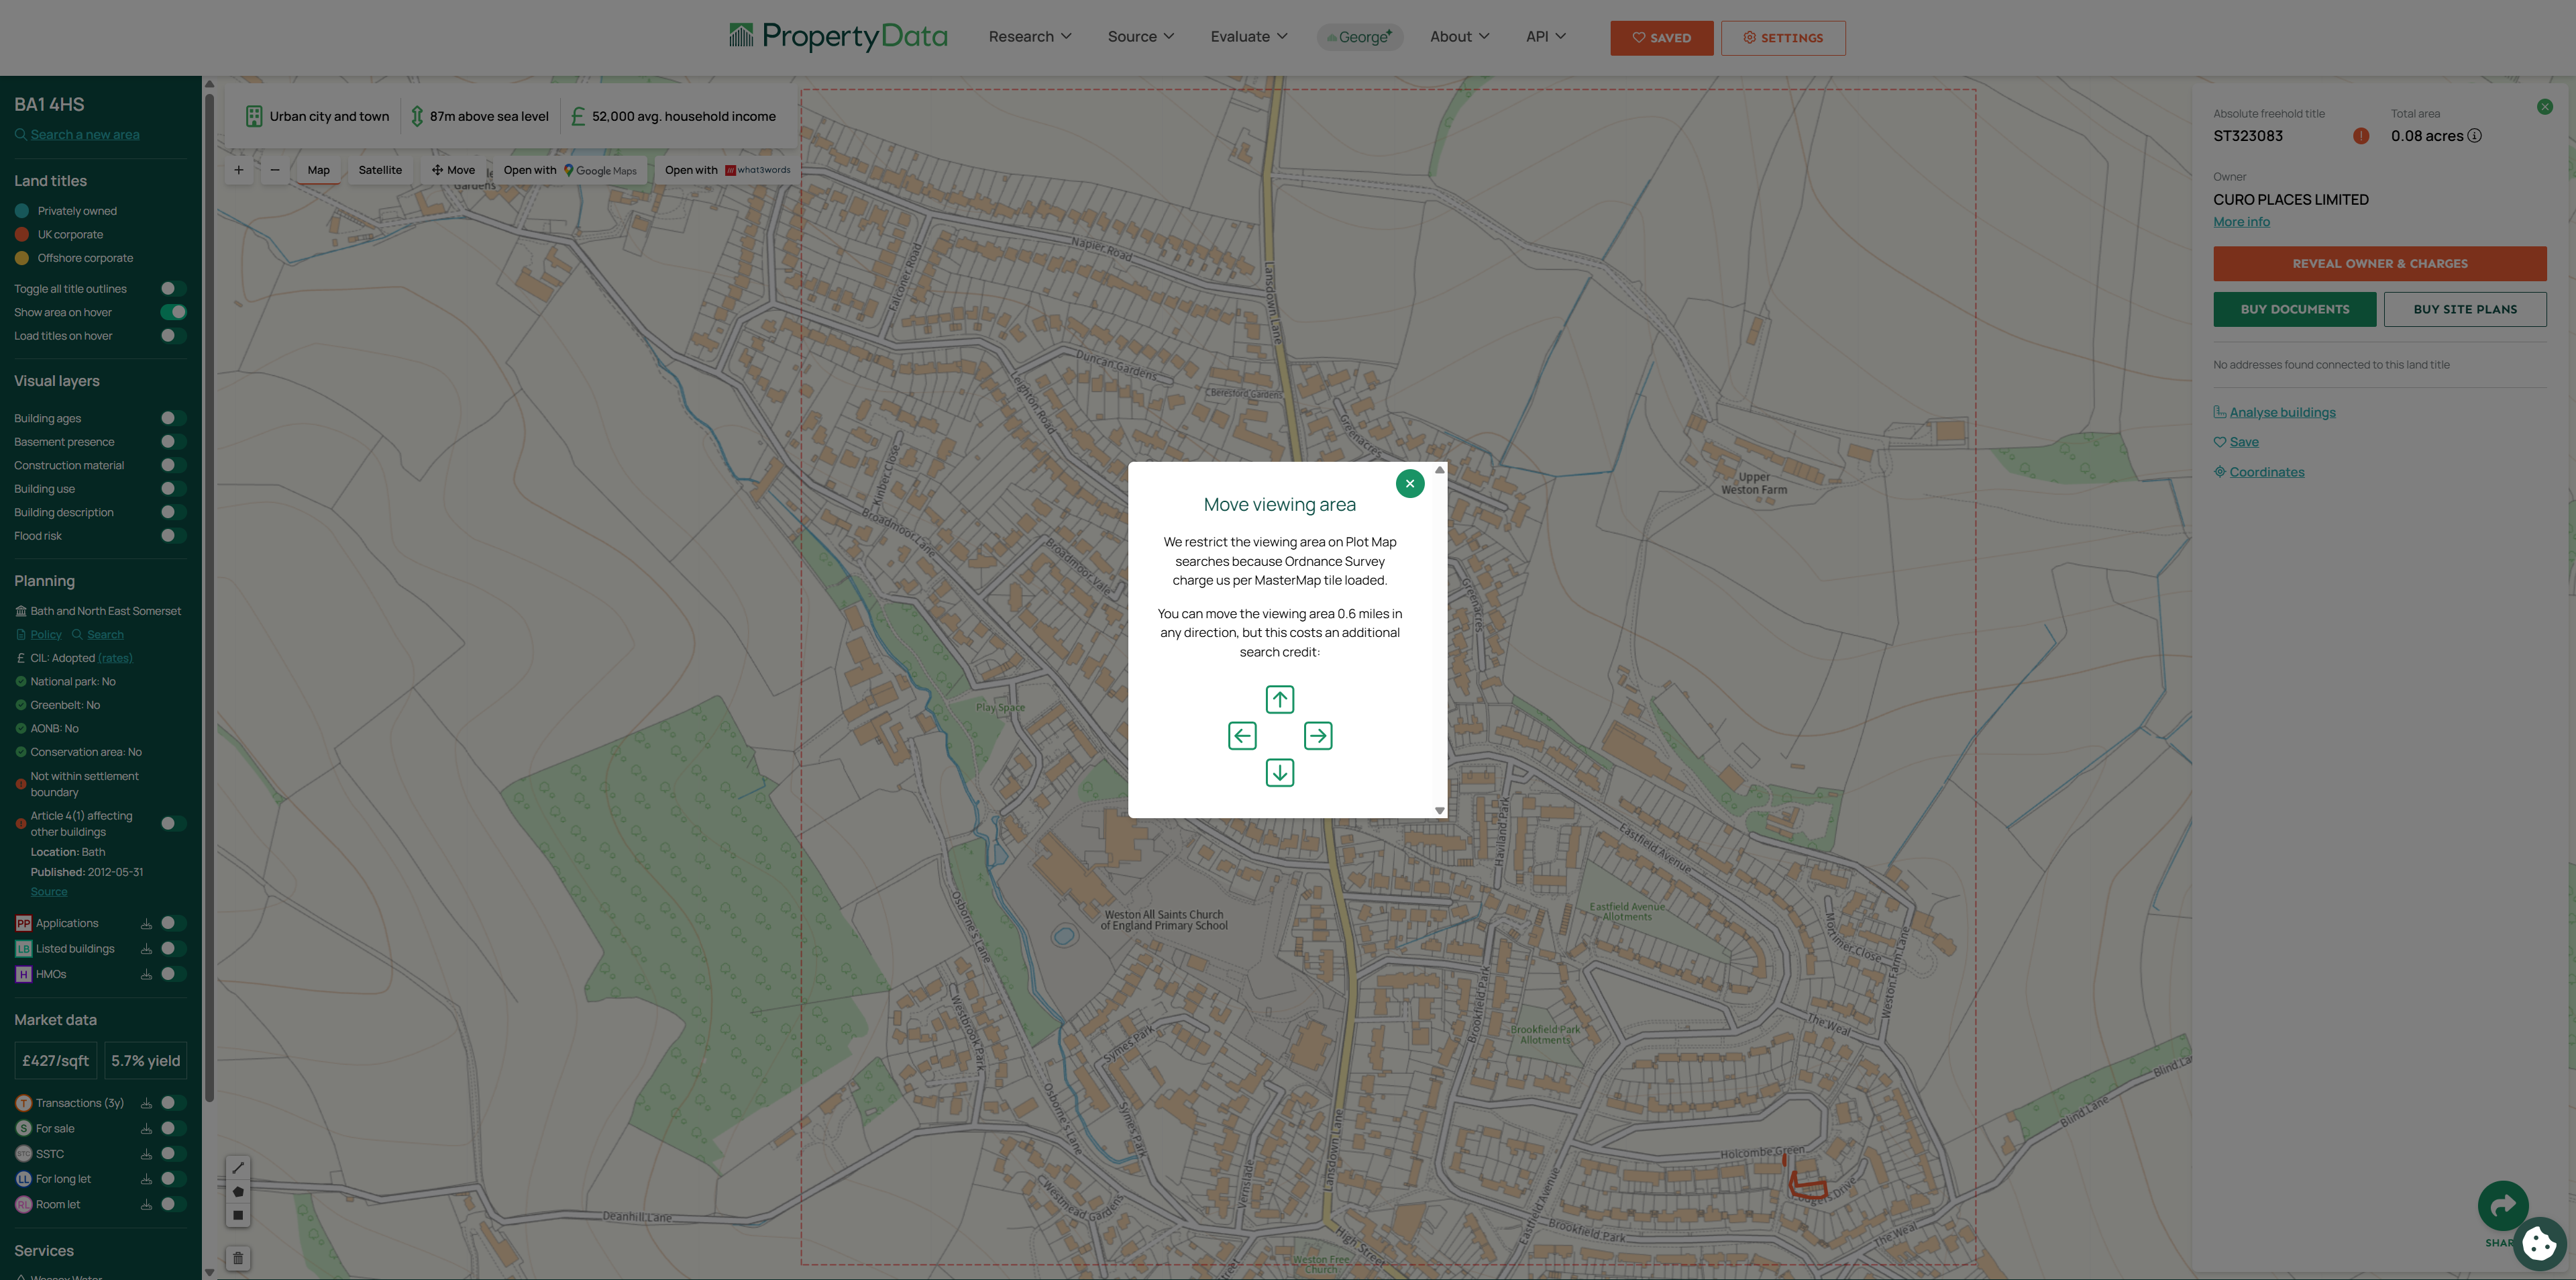Select the Map view tab

coord(318,170)
